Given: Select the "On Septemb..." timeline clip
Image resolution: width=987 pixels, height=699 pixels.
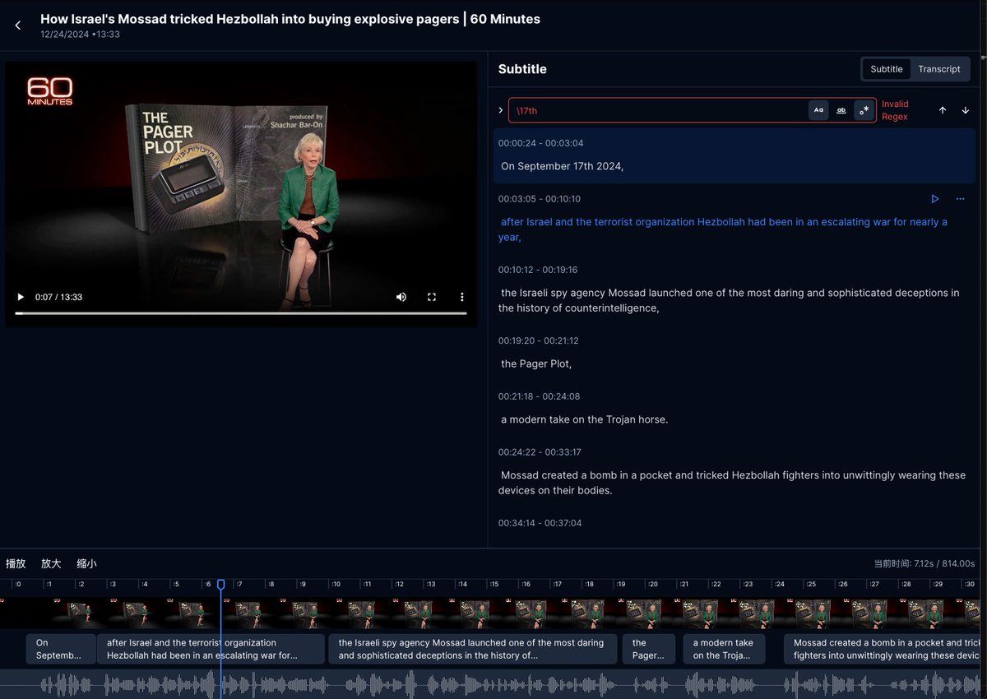Looking at the screenshot, I should (x=61, y=649).
